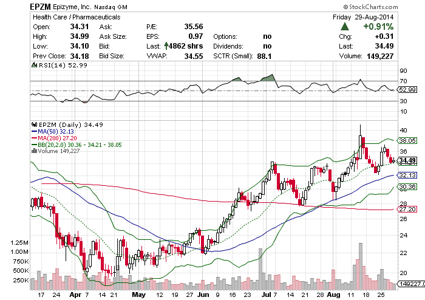Click the VWAP value 34.55

194,56
